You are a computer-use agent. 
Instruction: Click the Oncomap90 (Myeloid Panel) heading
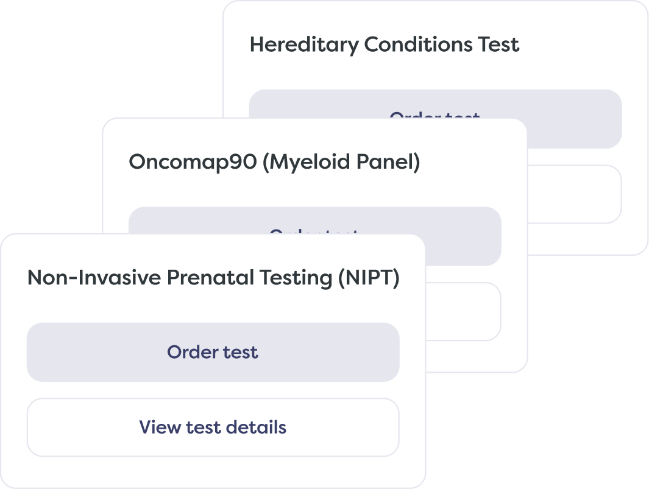(x=274, y=163)
